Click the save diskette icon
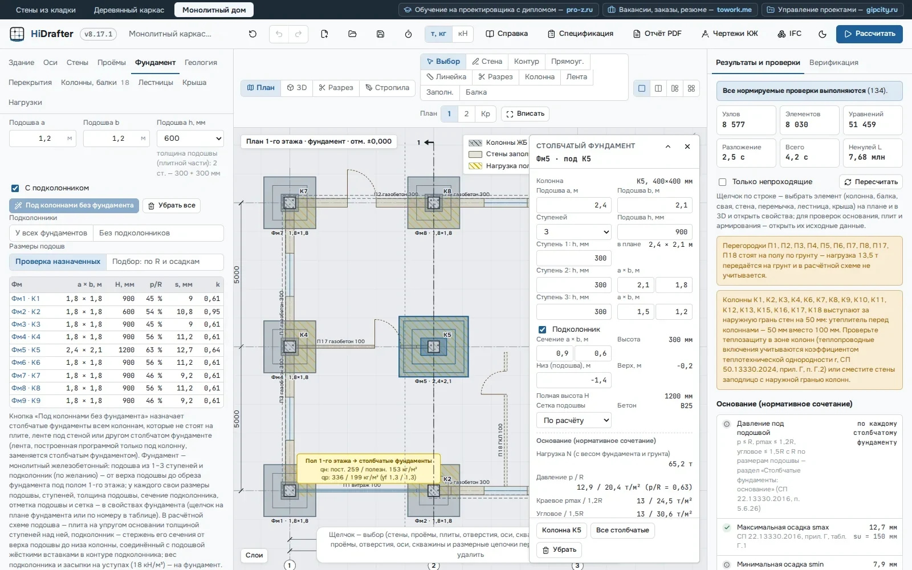The image size is (912, 570). 380,34
